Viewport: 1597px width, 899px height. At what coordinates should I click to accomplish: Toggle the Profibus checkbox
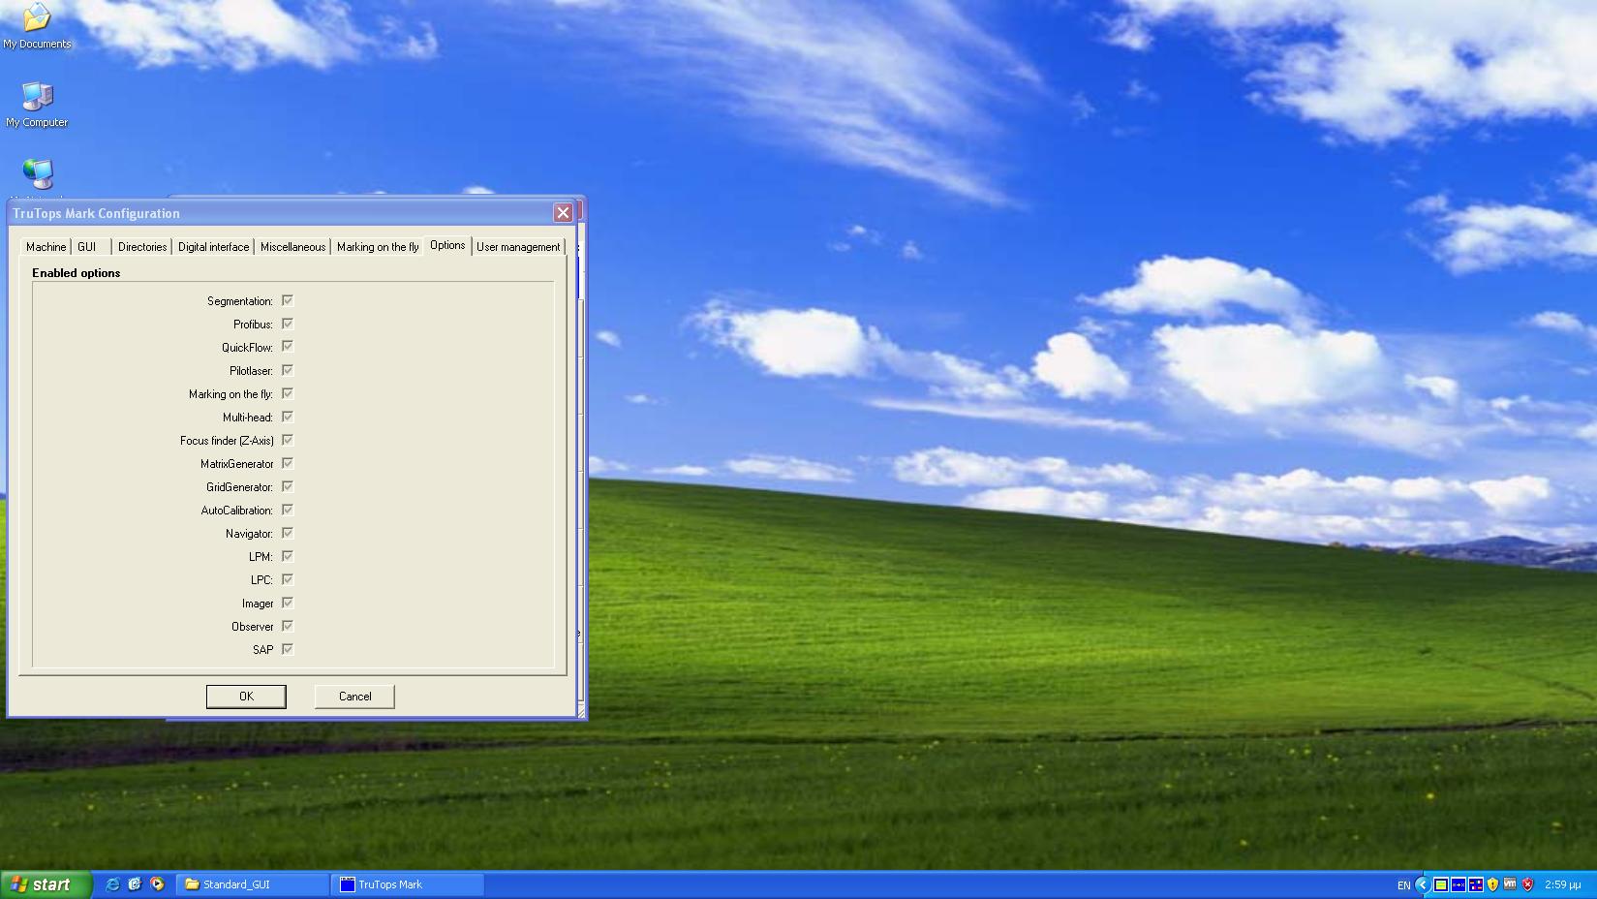click(288, 324)
